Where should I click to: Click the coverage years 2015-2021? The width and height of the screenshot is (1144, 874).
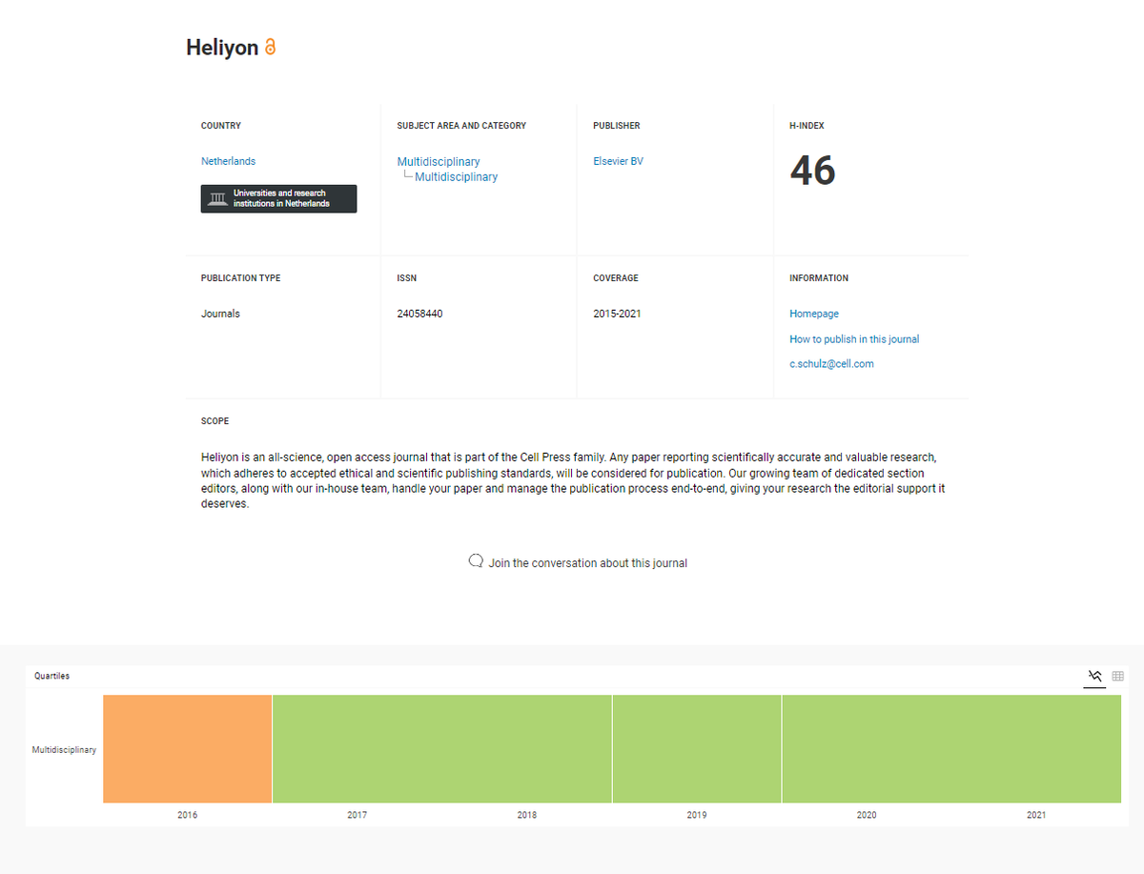point(617,314)
